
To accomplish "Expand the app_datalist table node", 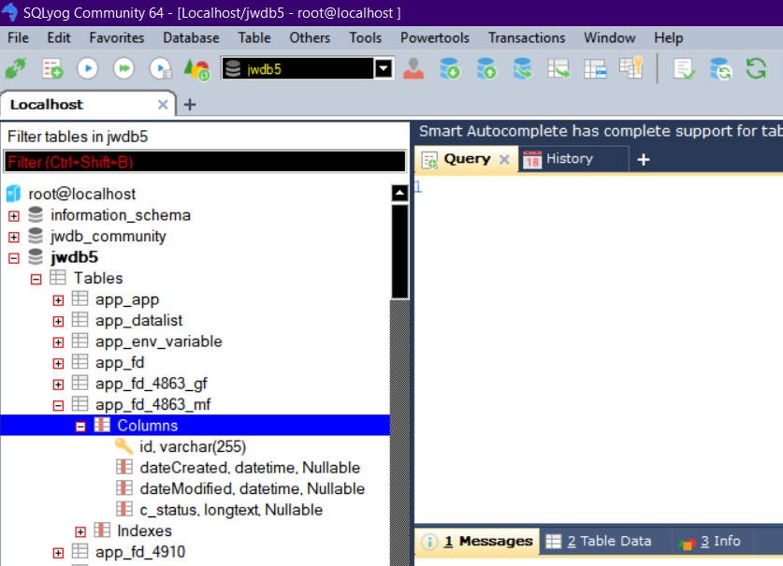I will click(58, 321).
